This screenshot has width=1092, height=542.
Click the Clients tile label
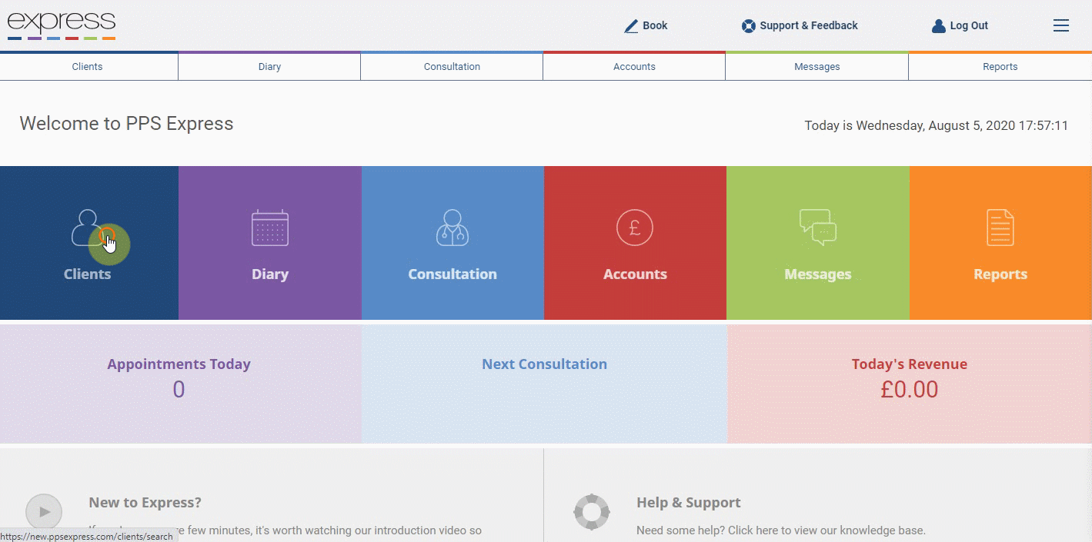tap(87, 274)
